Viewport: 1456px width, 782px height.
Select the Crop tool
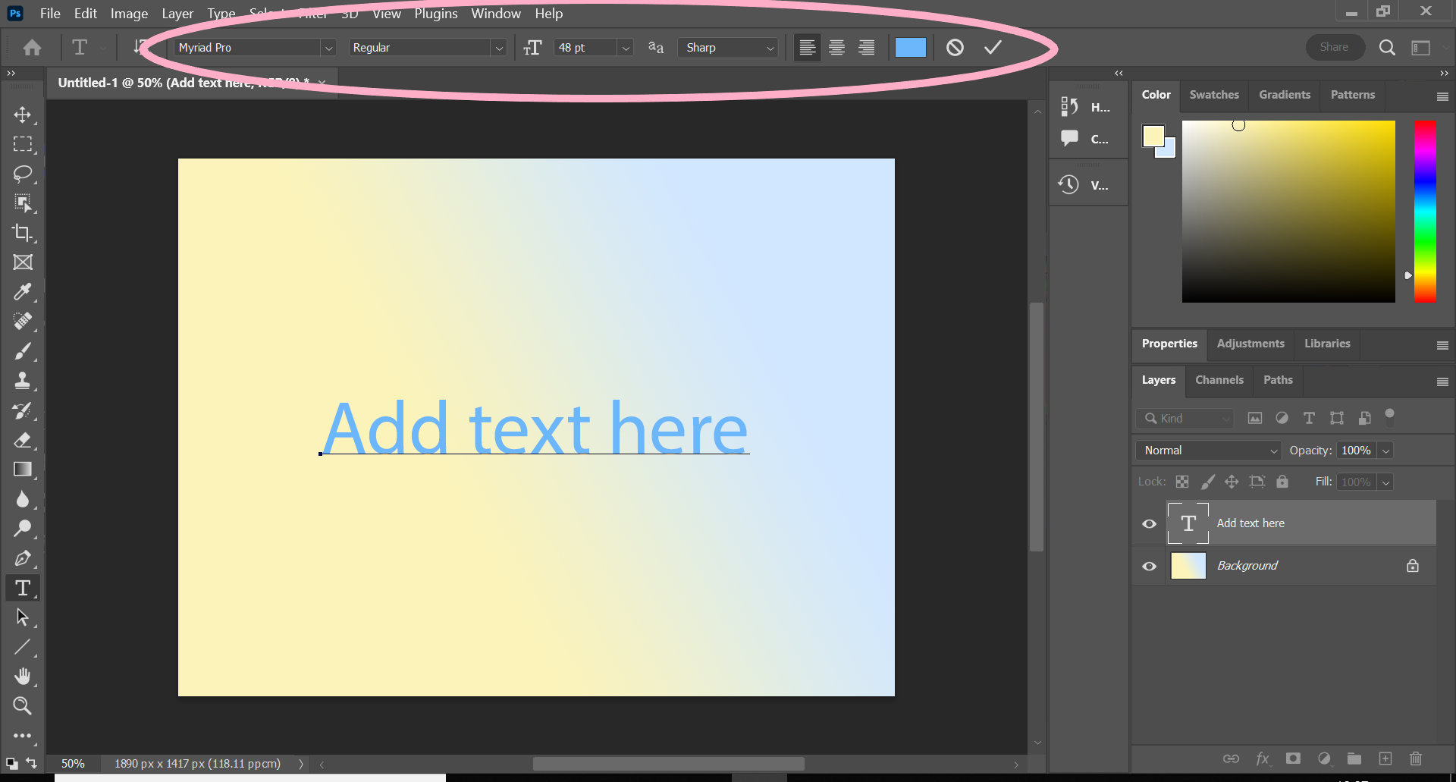(23, 233)
